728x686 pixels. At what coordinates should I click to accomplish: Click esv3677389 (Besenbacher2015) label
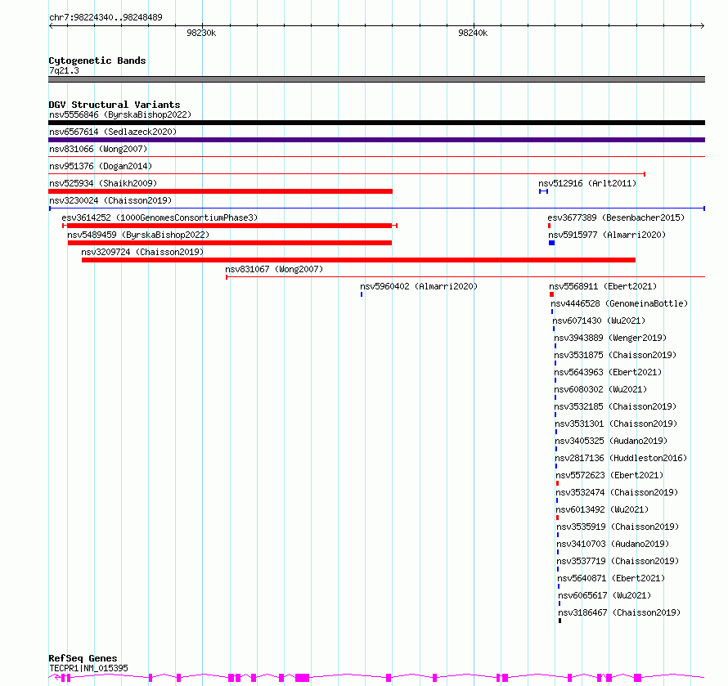(616, 217)
